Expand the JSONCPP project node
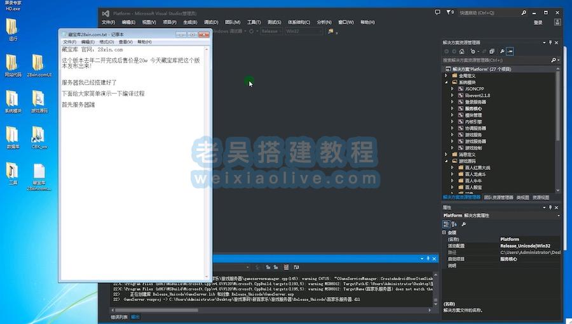The image size is (572, 324). (453, 89)
